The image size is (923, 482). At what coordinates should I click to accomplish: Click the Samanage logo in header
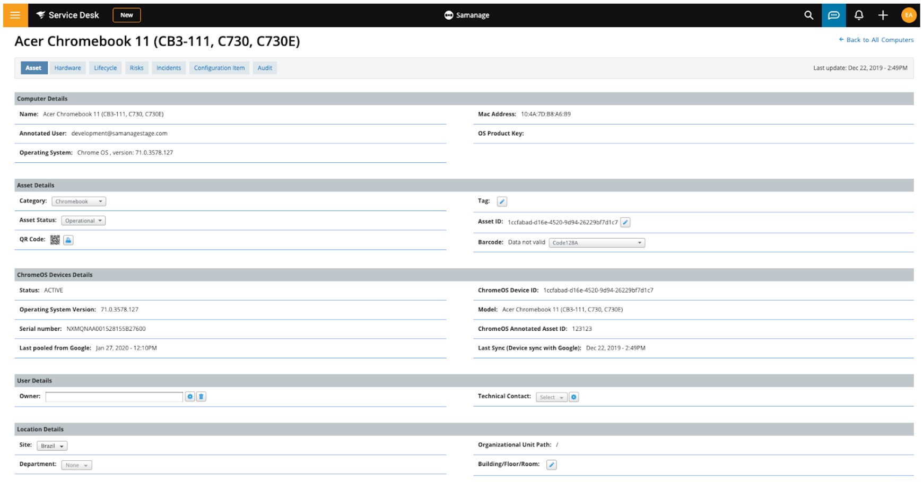click(x=467, y=15)
